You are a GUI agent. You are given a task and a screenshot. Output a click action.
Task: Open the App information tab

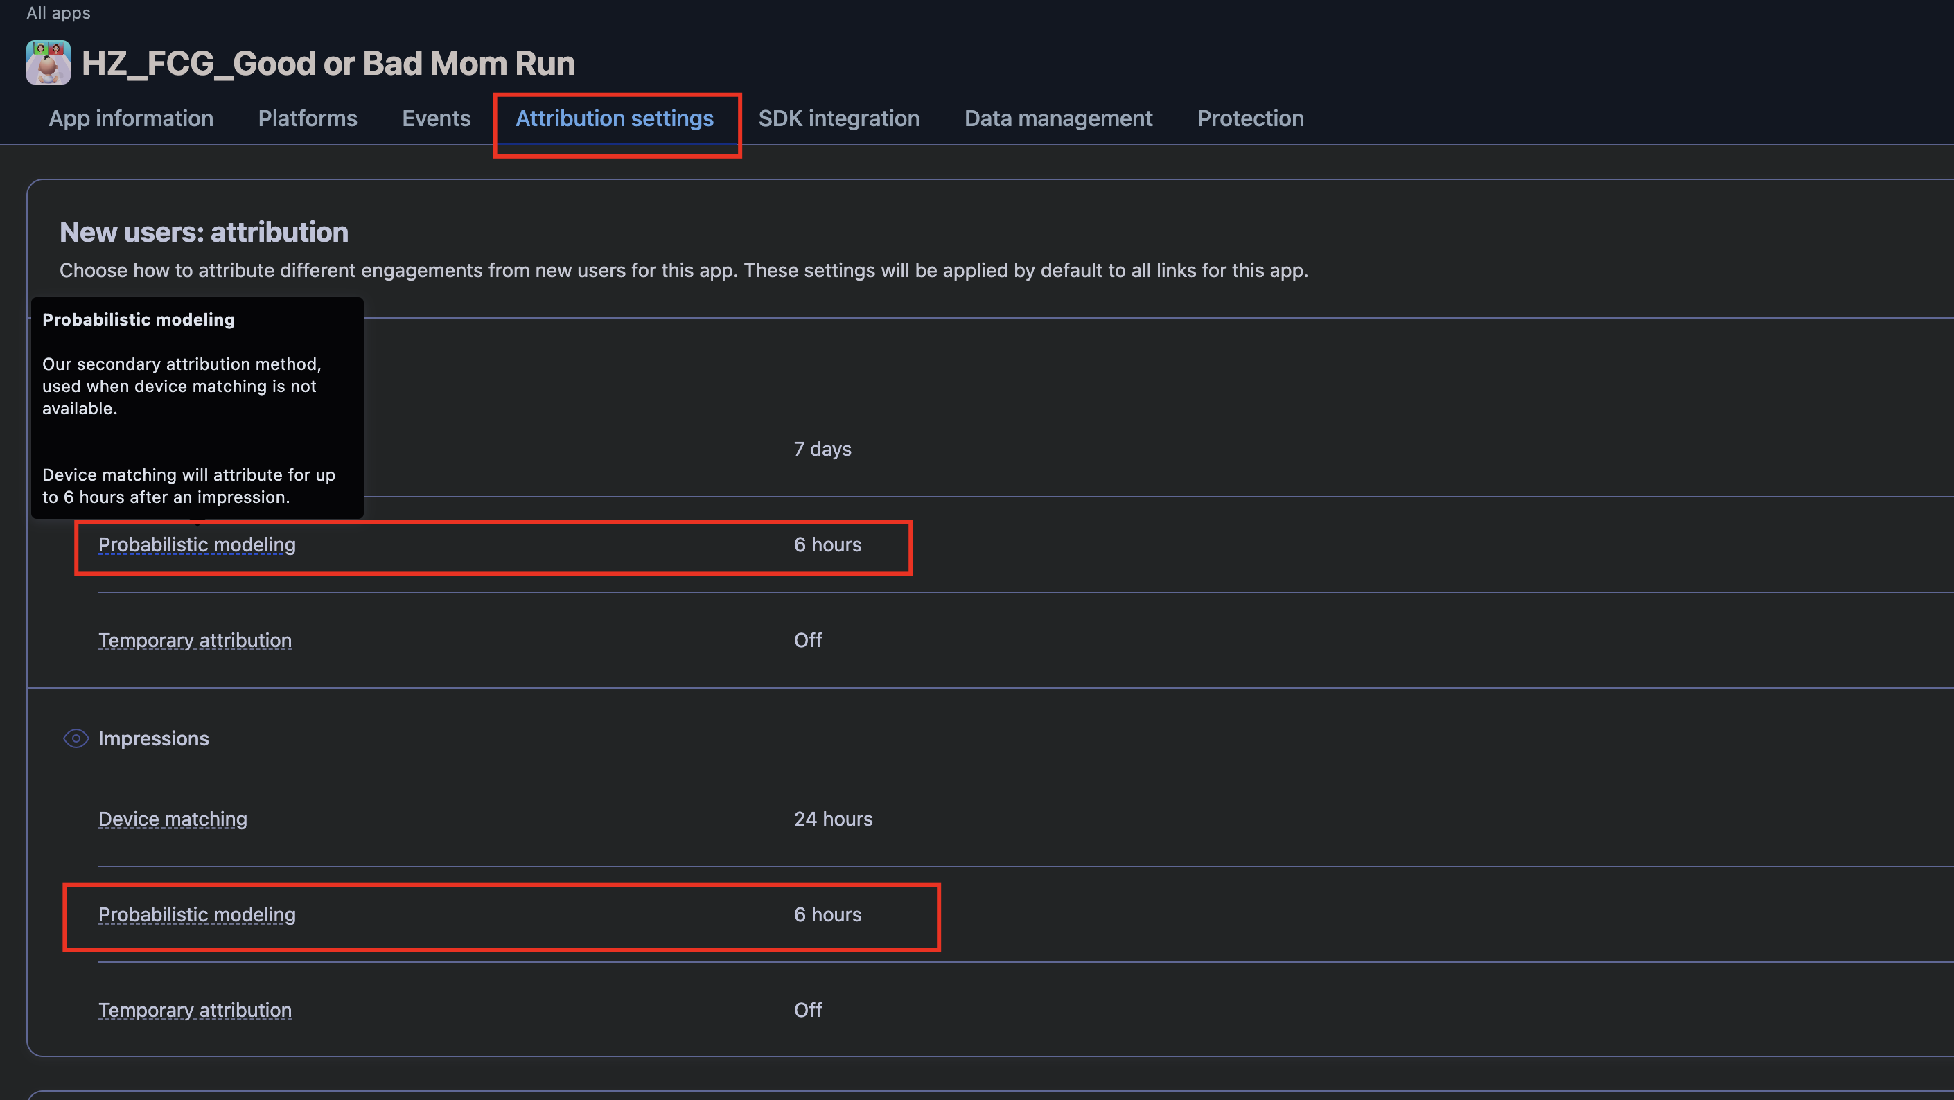130,118
